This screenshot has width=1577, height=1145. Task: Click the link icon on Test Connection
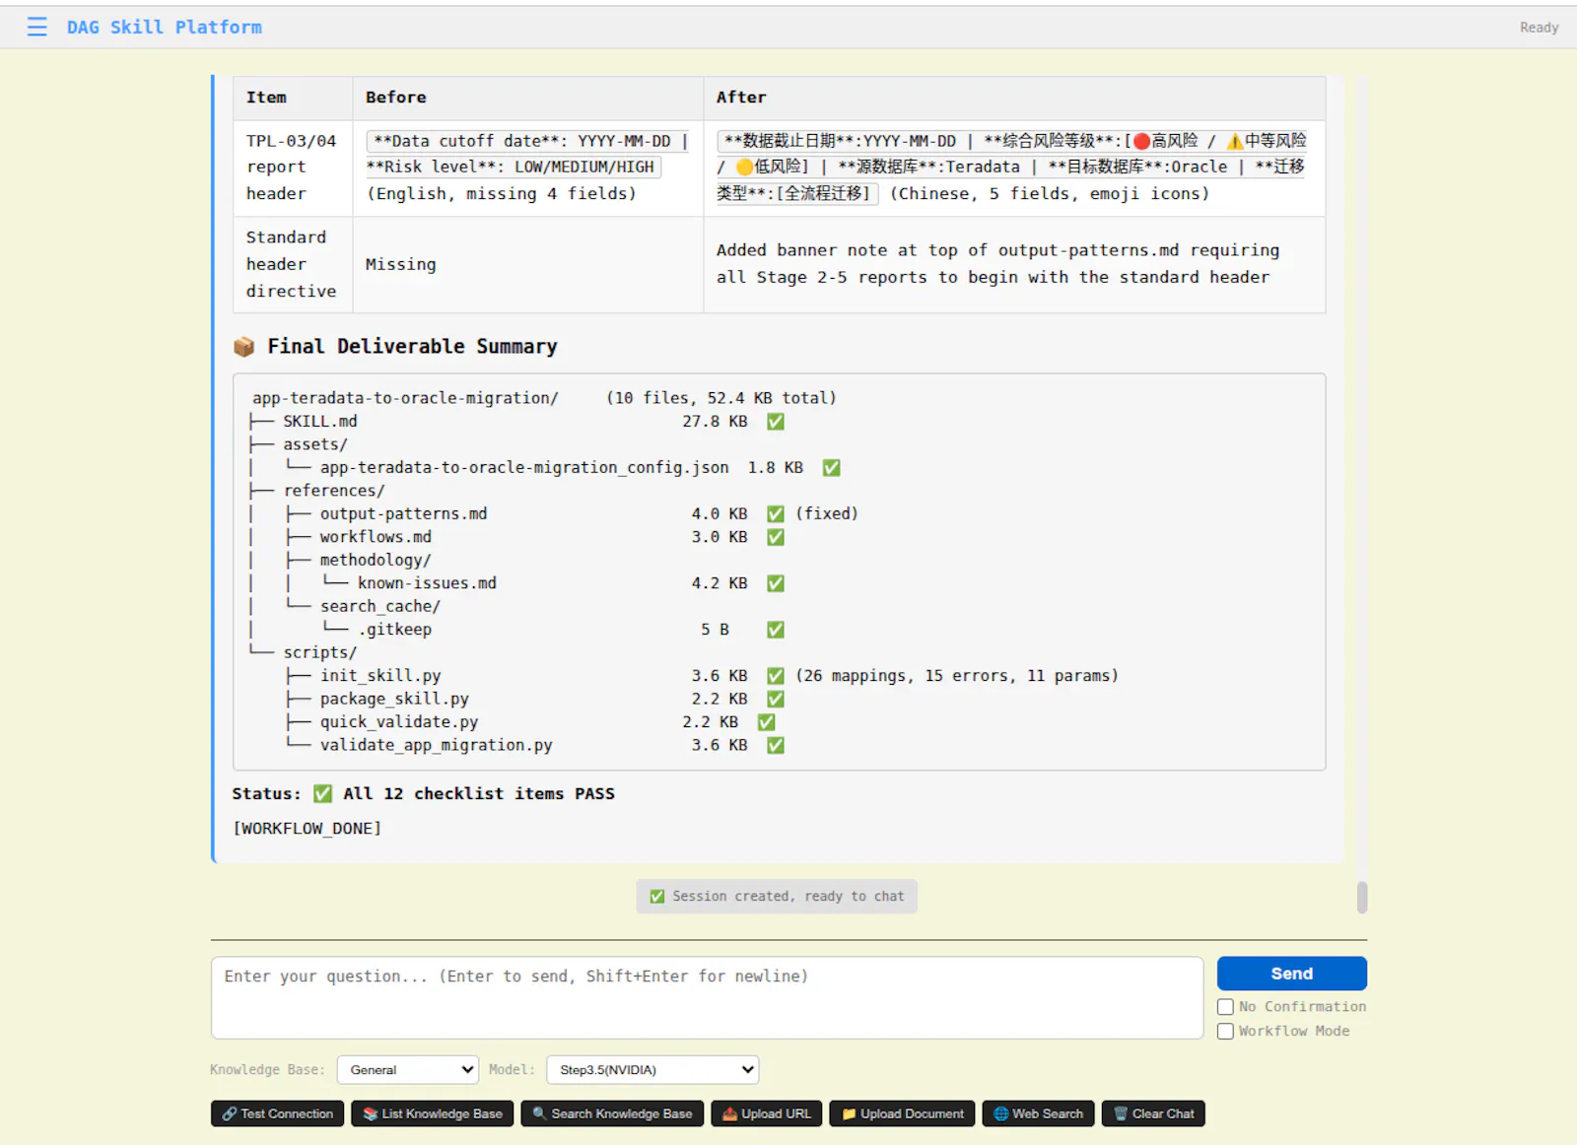[x=230, y=1113]
